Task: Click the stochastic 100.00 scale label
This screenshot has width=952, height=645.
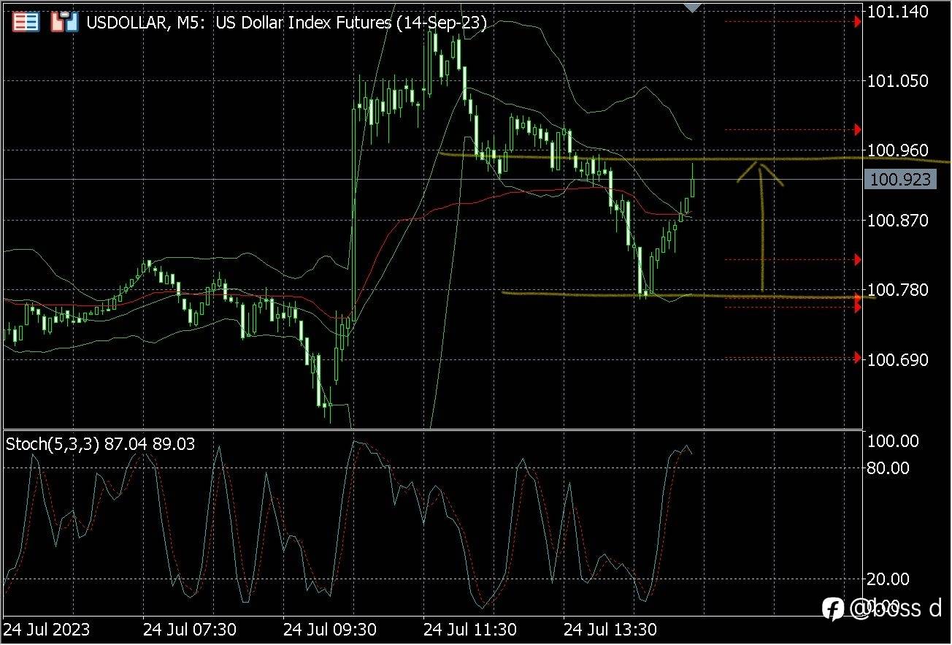Action: coord(894,440)
